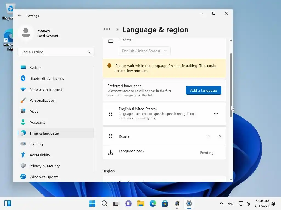
Task: Select Time & language in sidebar
Action: (55, 133)
